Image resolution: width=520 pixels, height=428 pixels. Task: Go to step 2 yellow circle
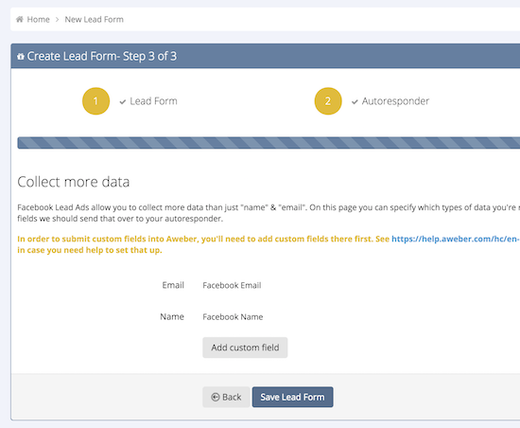click(328, 101)
